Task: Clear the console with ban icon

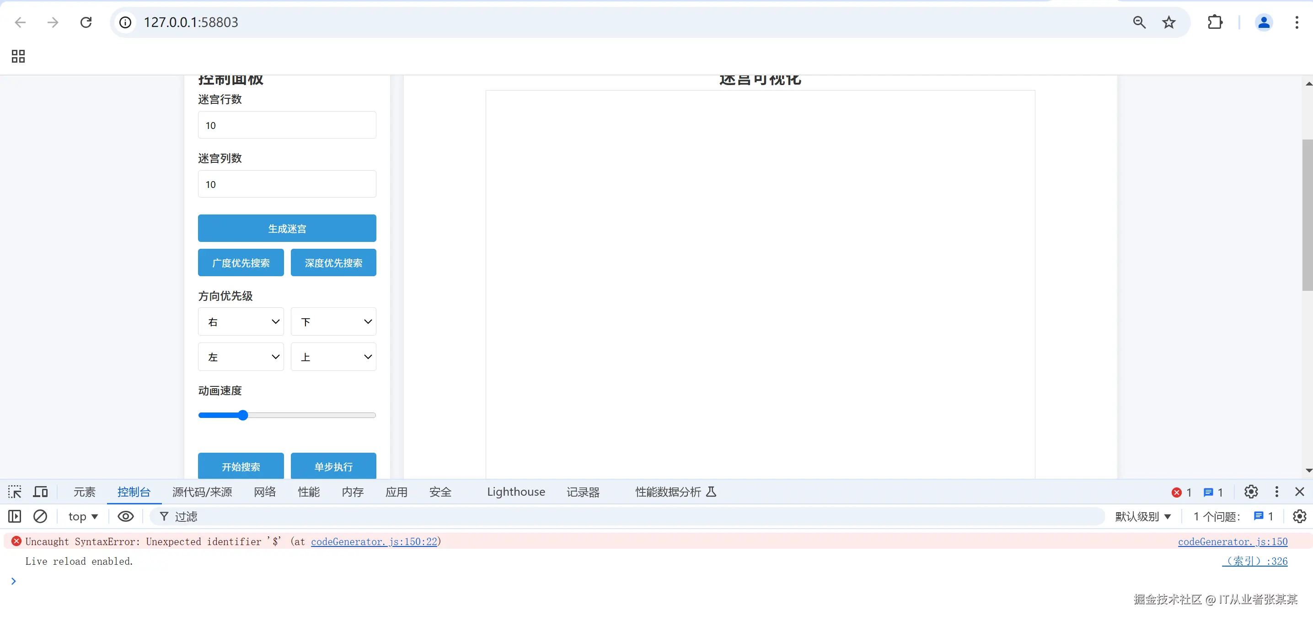Action: tap(40, 516)
